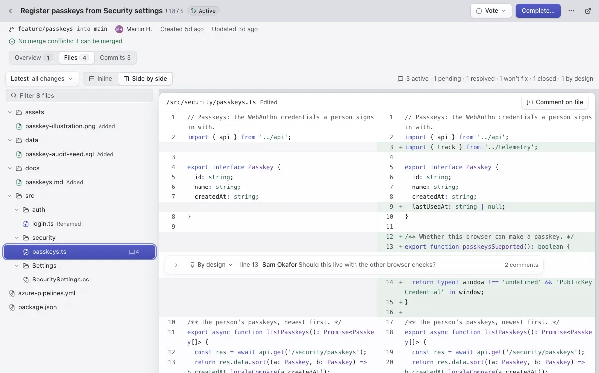Click the src folder icon
Image resolution: width=599 pixels, height=373 pixels.
point(19,196)
